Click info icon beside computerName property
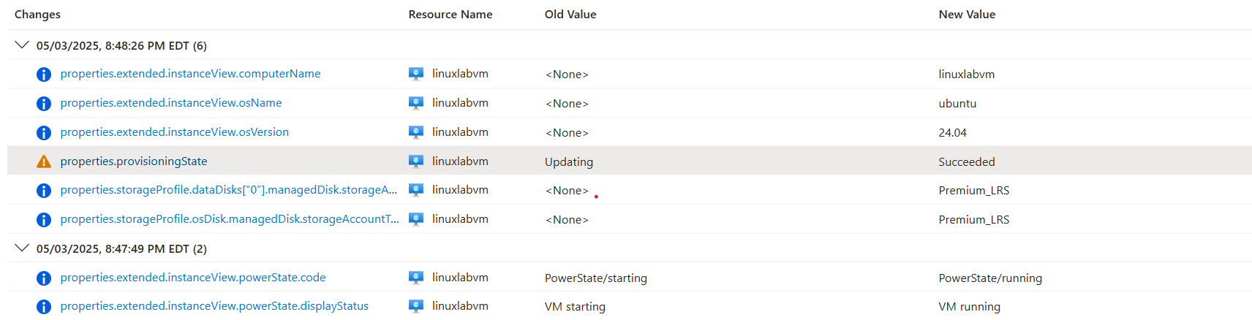 coord(44,75)
